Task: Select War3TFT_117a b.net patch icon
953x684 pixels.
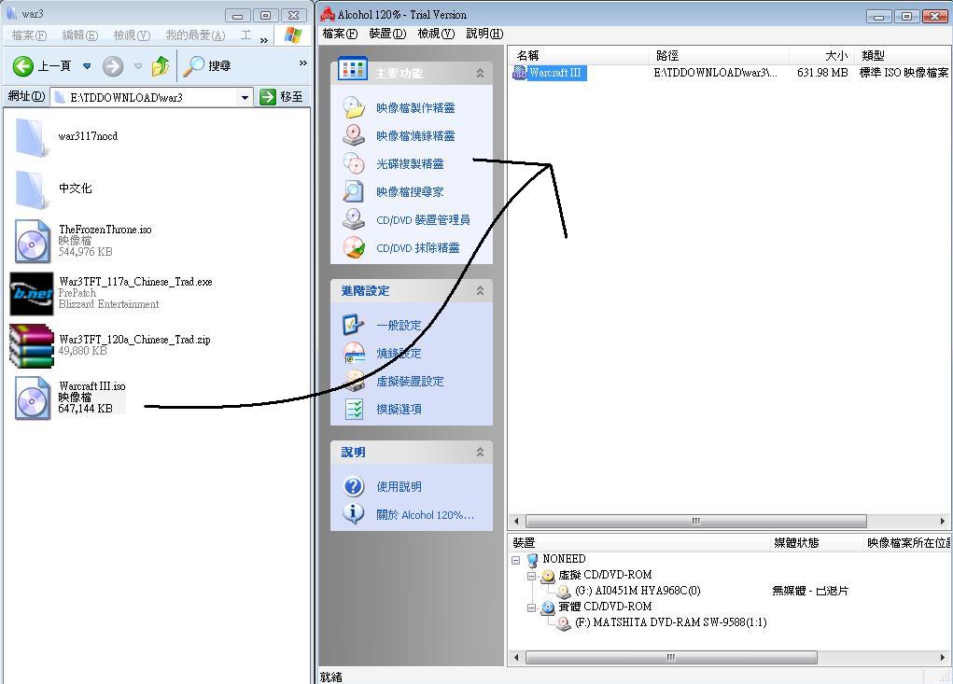Action: point(32,294)
